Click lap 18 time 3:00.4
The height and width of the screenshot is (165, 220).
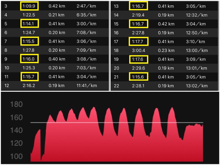tap(138, 50)
